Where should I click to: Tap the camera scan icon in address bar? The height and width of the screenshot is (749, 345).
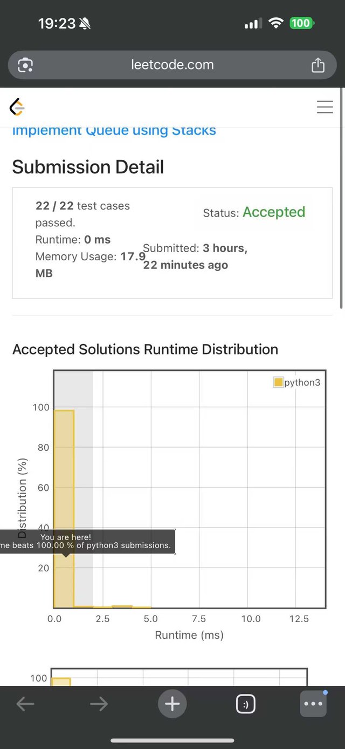(25, 65)
